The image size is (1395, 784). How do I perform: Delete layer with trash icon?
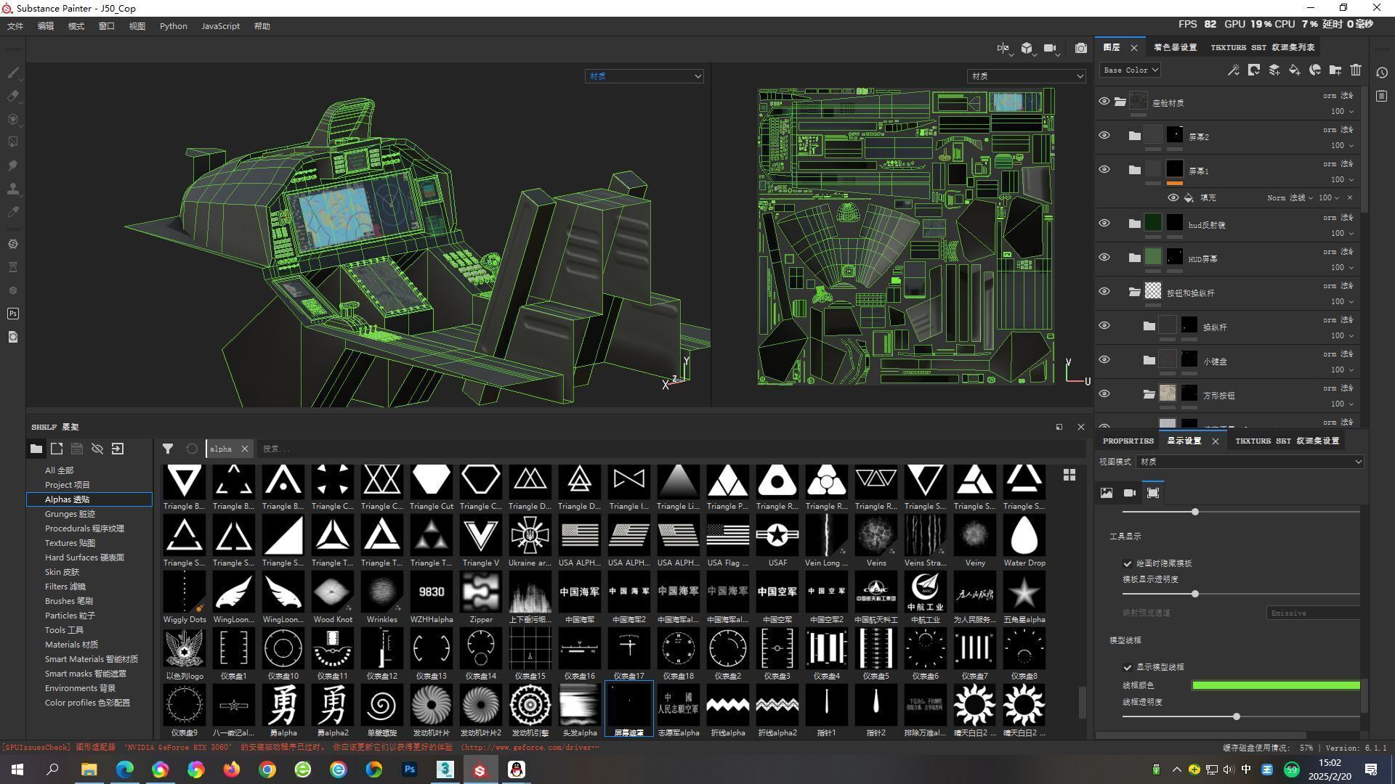(x=1356, y=70)
